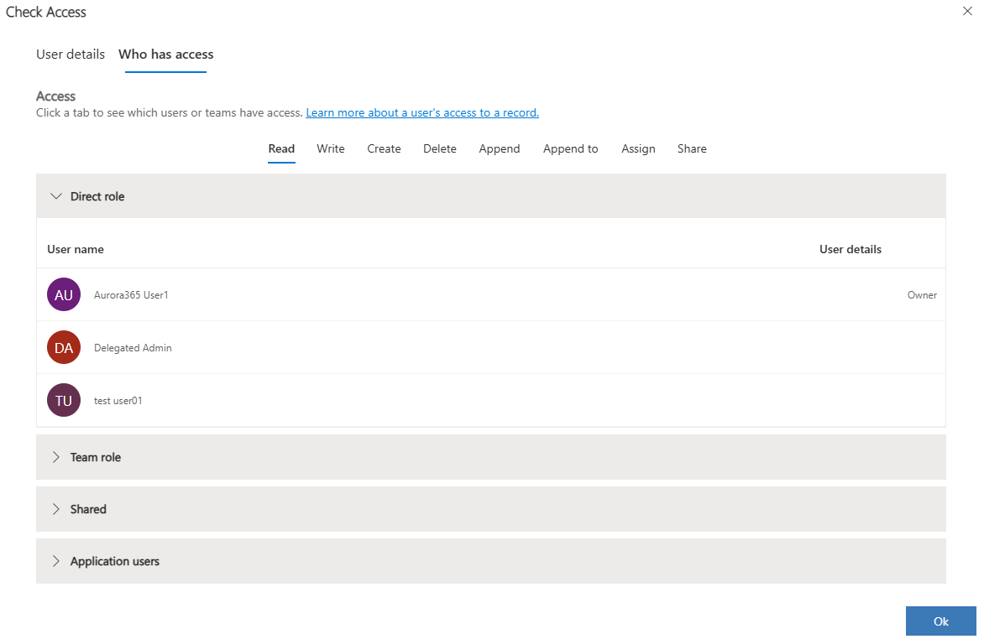Select the Who has access tab
The image size is (984, 639).
point(165,54)
